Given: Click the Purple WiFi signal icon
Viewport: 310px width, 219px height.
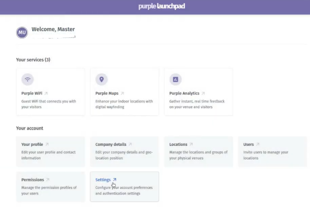Looking at the screenshot, I should click(x=28, y=79).
